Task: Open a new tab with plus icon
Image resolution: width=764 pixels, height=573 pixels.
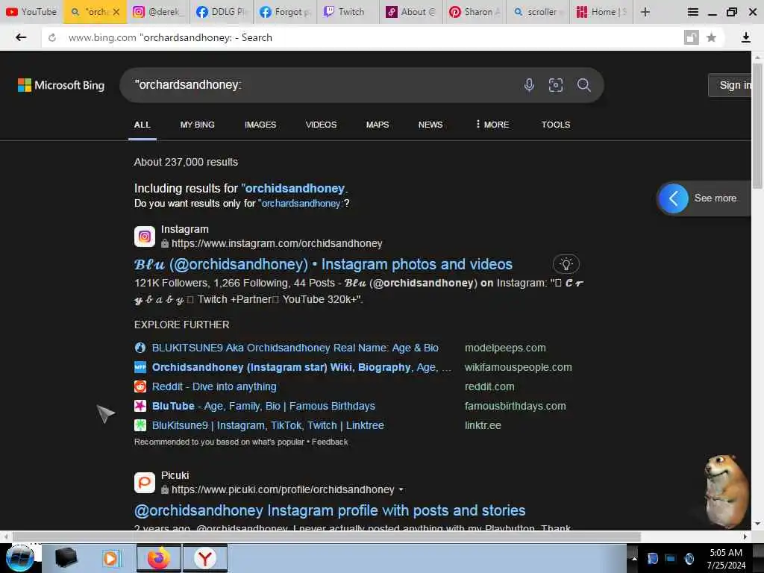Action: (645, 12)
